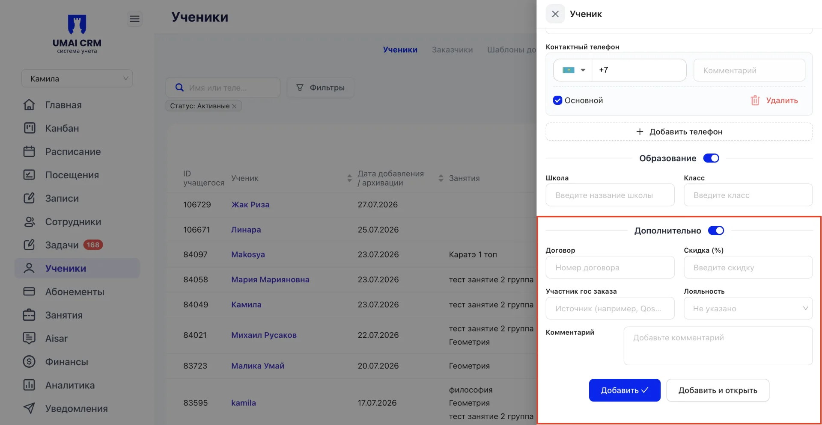Click the Участник гос заказа source field
Viewport: 822px width, 425px height.
[x=610, y=308]
